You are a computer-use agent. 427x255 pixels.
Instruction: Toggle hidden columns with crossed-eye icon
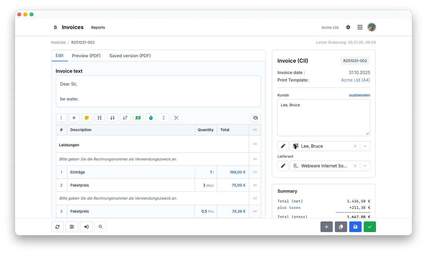pos(256,118)
